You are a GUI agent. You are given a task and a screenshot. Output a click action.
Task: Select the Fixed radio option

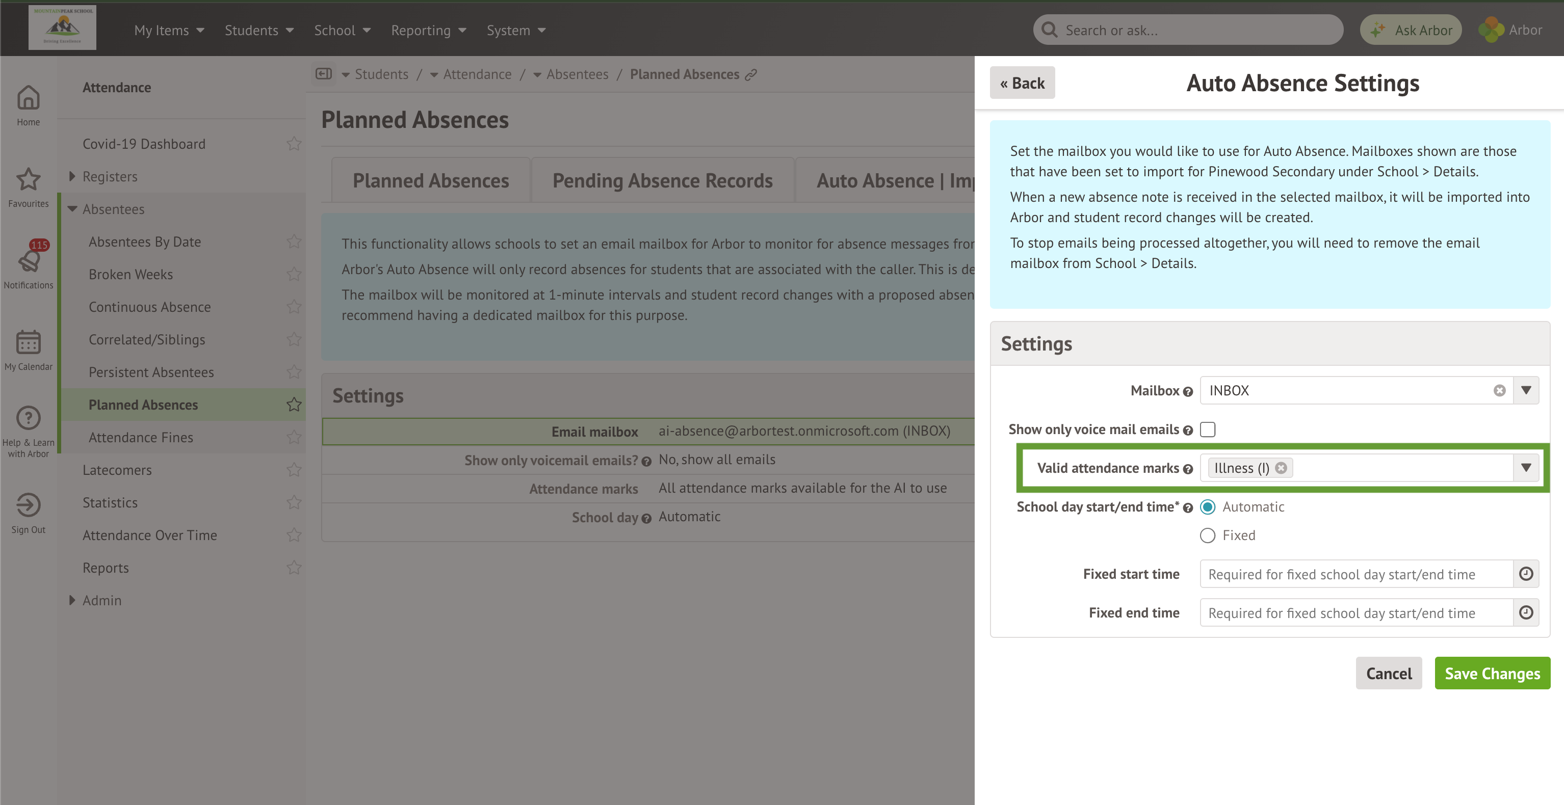(x=1208, y=535)
